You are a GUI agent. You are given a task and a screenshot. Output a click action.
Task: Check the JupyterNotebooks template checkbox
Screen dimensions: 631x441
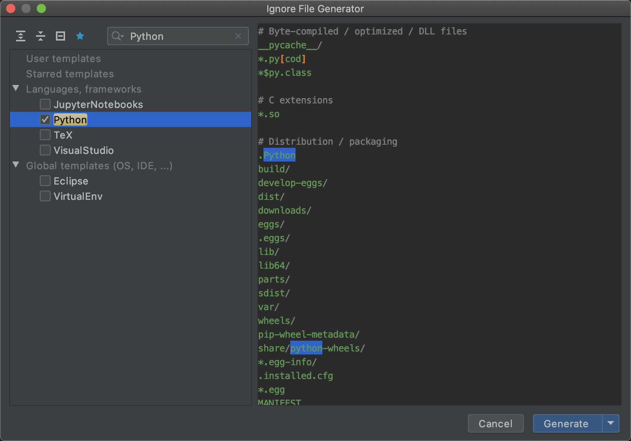click(x=45, y=104)
